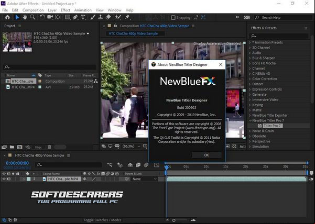Screen dimensions: 315x224
Task: Click the project thumbnail preview
Action: (x=17, y=42)
